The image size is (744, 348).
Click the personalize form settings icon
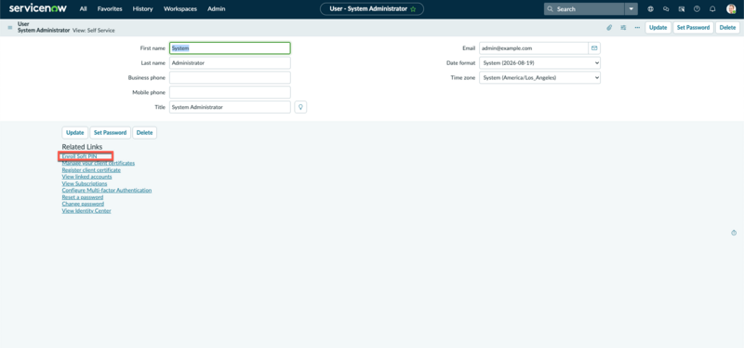(623, 28)
